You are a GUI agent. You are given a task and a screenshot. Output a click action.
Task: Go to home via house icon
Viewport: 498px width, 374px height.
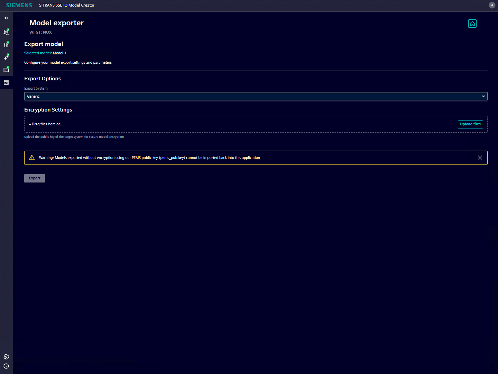[472, 24]
